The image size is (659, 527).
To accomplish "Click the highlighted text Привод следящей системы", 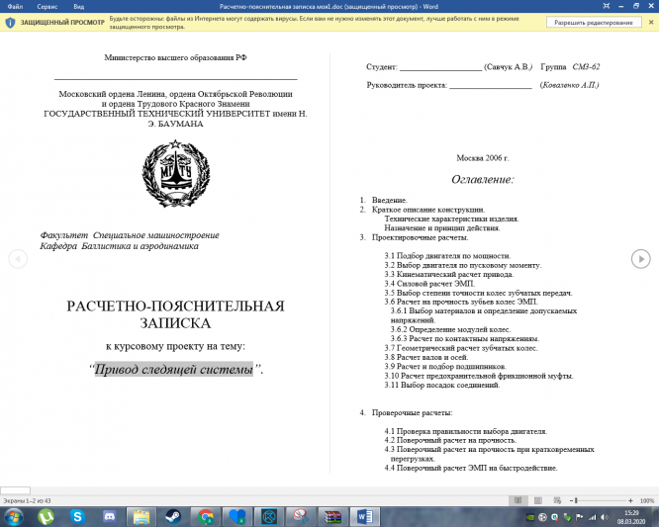I will (173, 369).
